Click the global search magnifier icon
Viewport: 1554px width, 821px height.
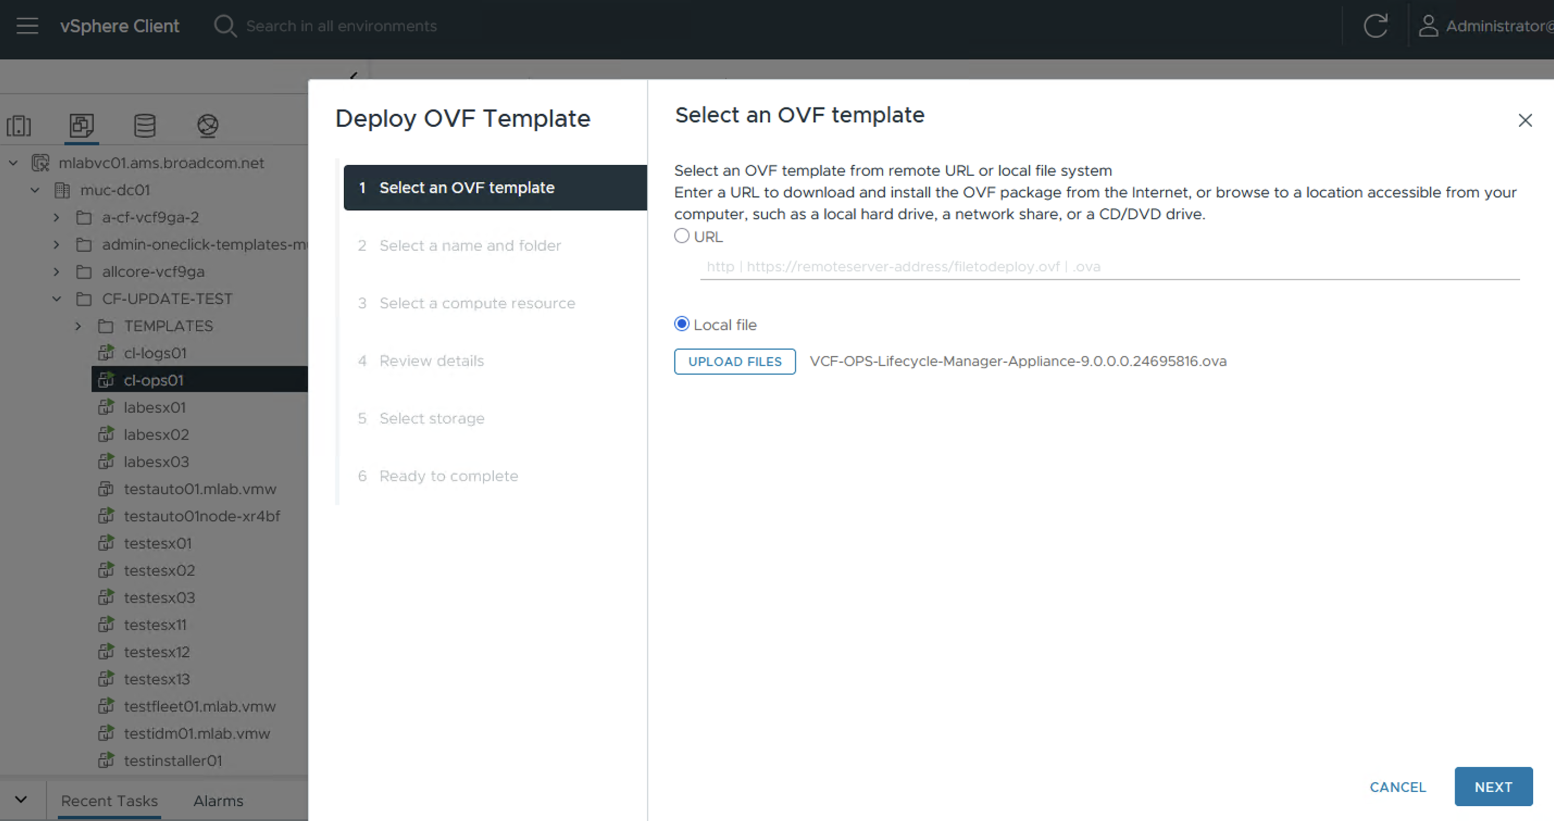point(225,26)
